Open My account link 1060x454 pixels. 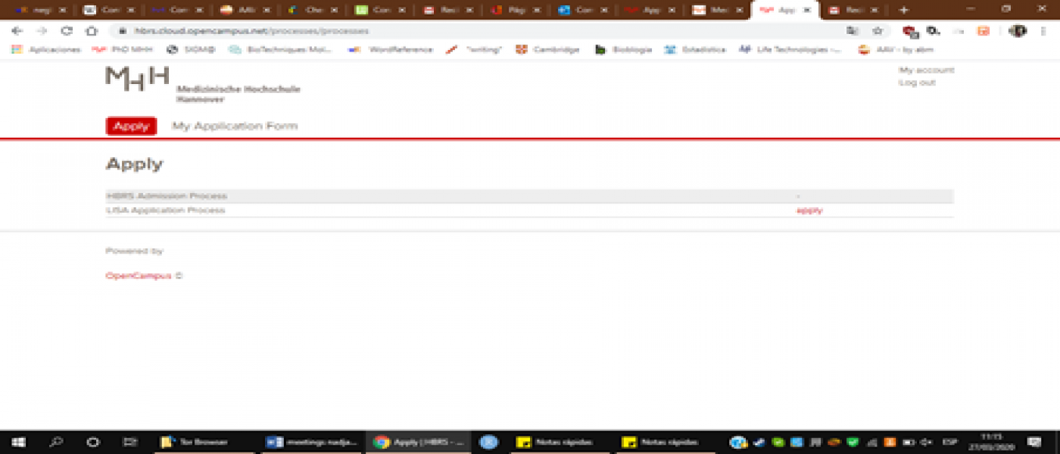[x=926, y=70]
